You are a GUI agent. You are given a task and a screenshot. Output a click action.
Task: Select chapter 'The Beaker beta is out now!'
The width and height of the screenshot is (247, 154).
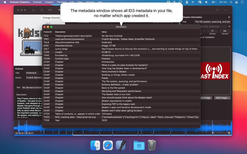coord(121,94)
